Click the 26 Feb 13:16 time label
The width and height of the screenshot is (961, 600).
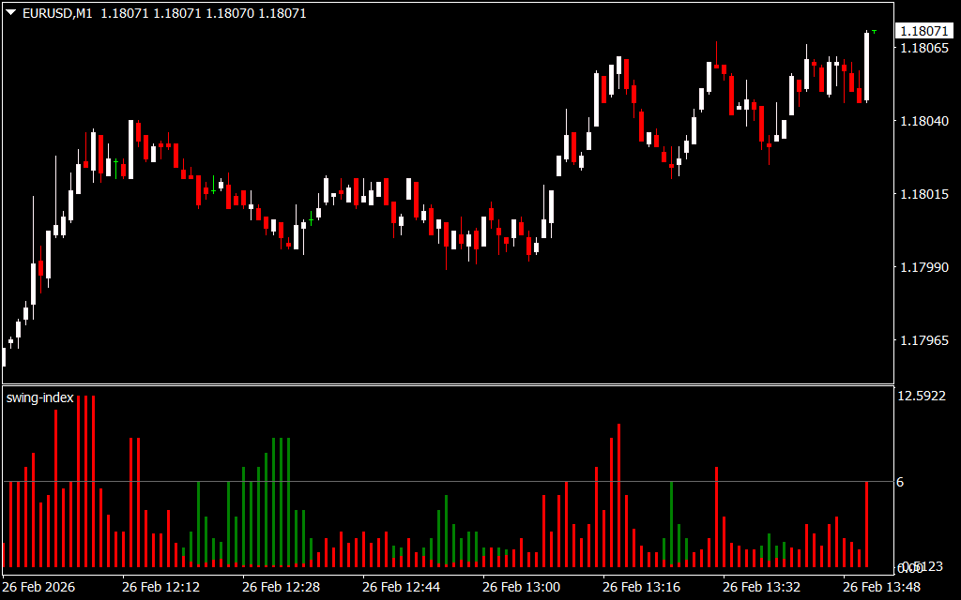[641, 587]
